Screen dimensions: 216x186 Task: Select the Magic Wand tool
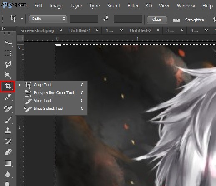point(8,75)
